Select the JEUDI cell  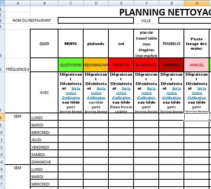point(44,139)
